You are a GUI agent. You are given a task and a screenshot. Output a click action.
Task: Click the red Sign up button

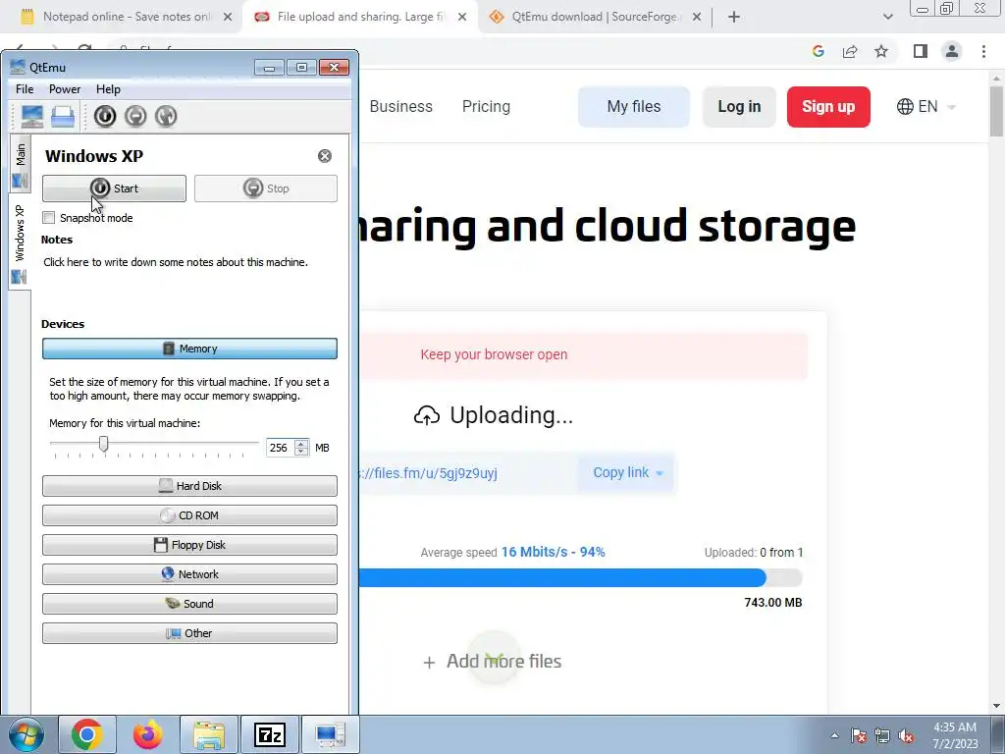[828, 106]
